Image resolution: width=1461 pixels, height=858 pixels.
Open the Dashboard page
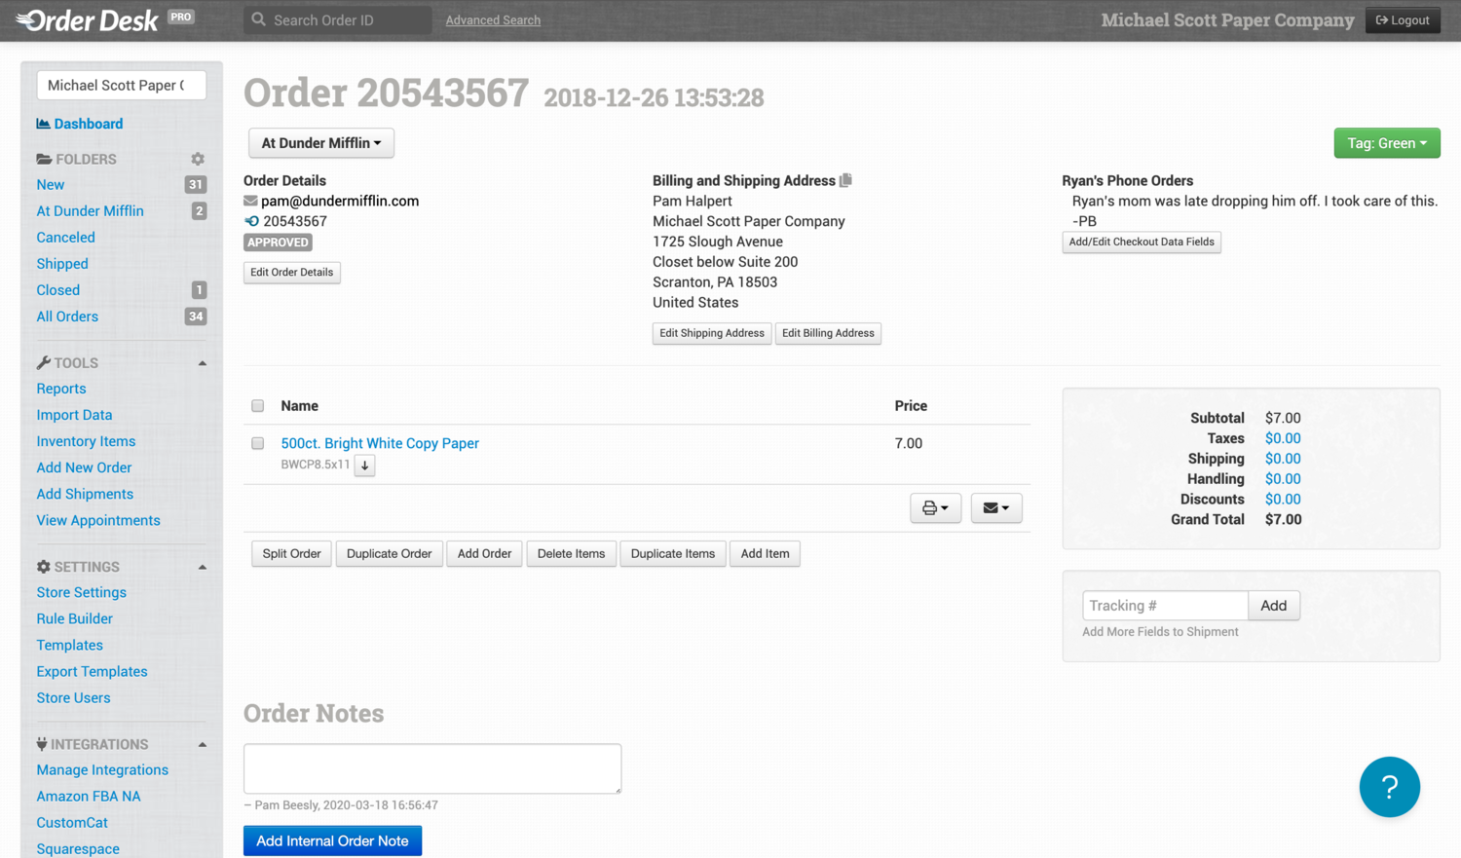pos(89,124)
